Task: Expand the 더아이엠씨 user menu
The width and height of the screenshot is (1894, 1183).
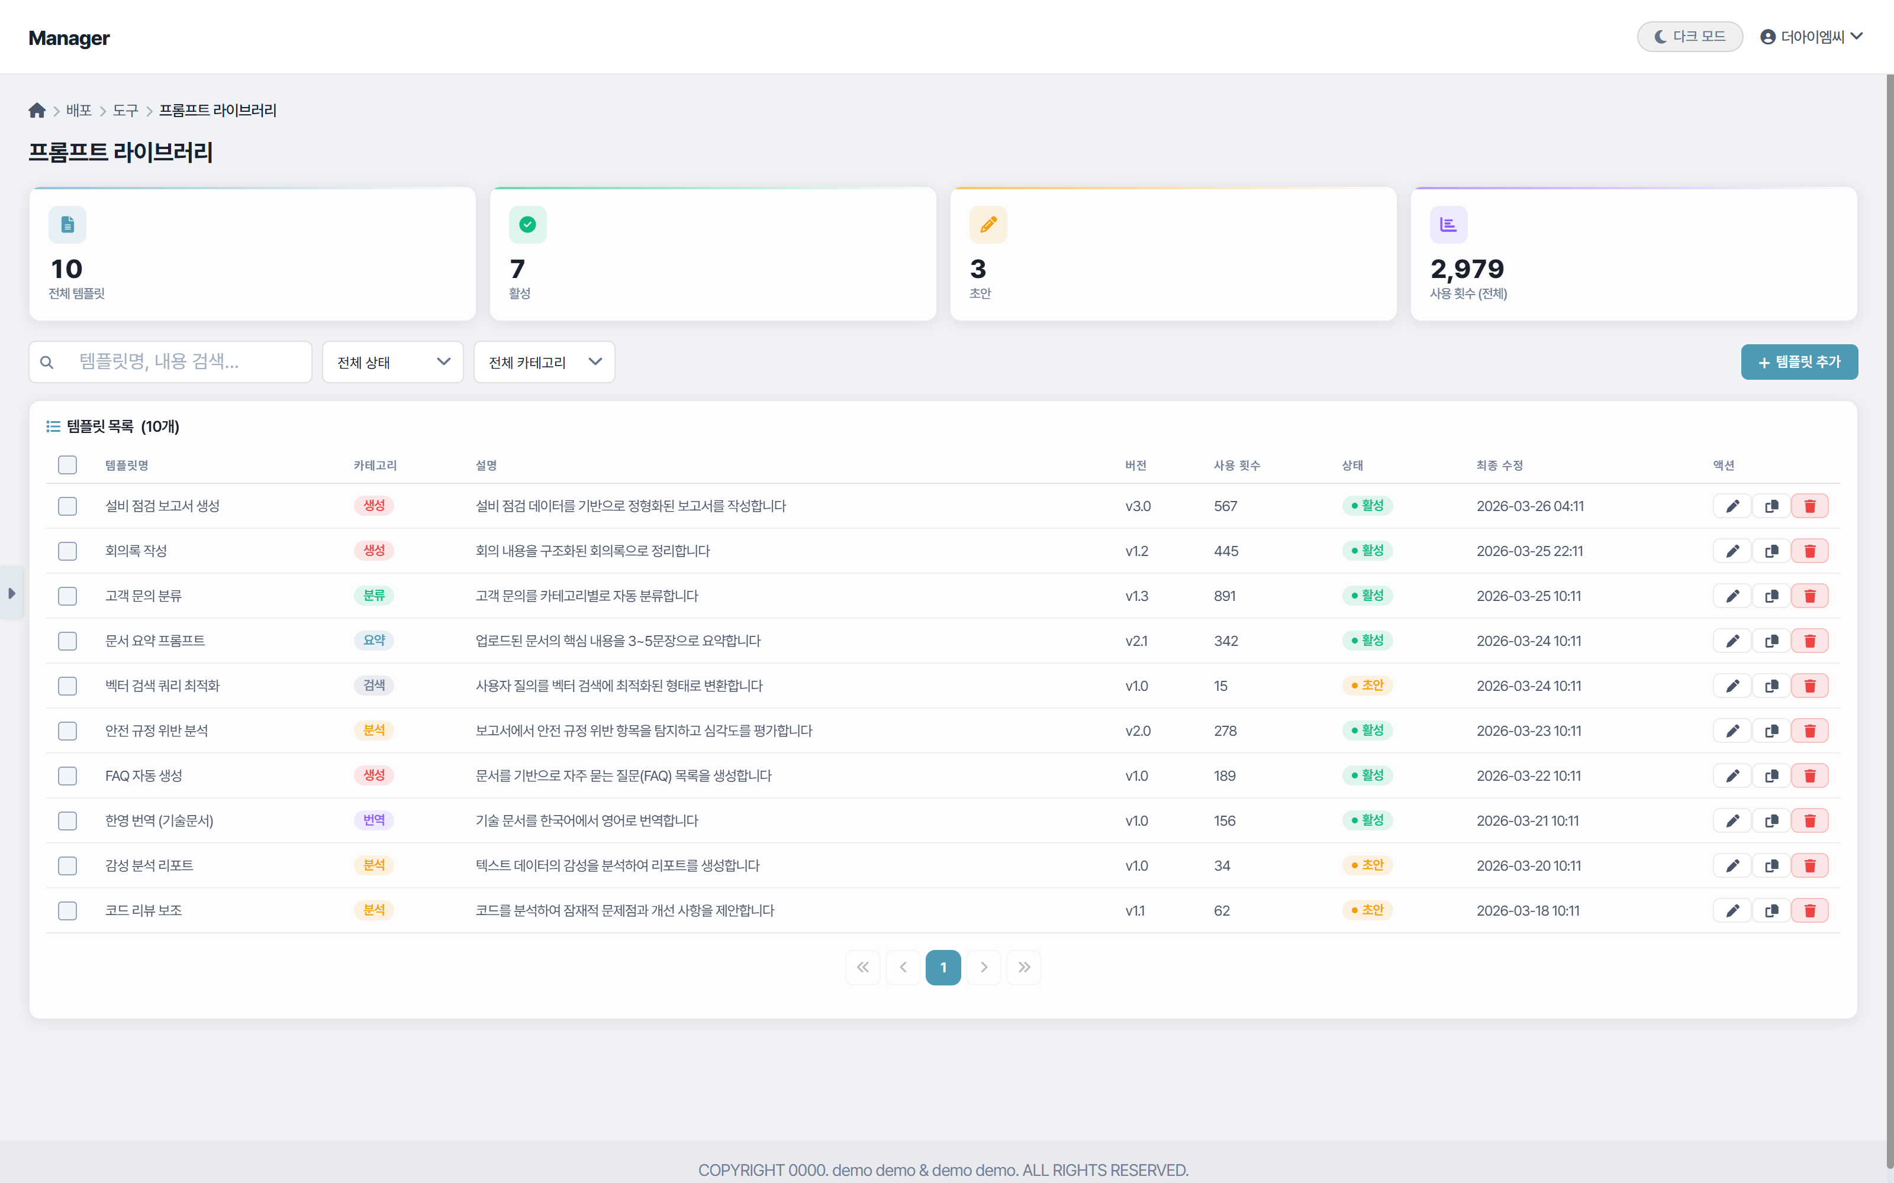Action: pyautogui.click(x=1811, y=37)
